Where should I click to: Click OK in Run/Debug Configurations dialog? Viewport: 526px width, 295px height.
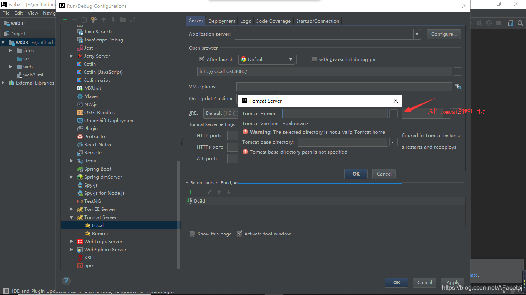(397, 283)
